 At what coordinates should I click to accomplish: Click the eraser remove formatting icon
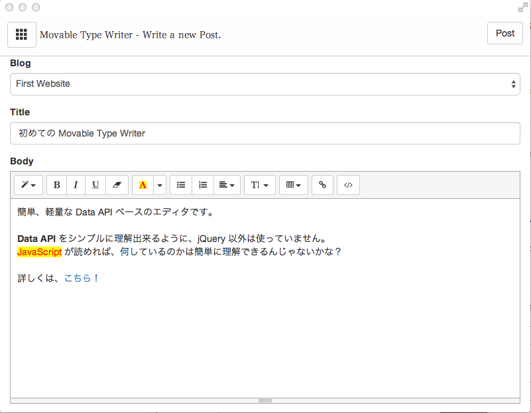point(117,185)
